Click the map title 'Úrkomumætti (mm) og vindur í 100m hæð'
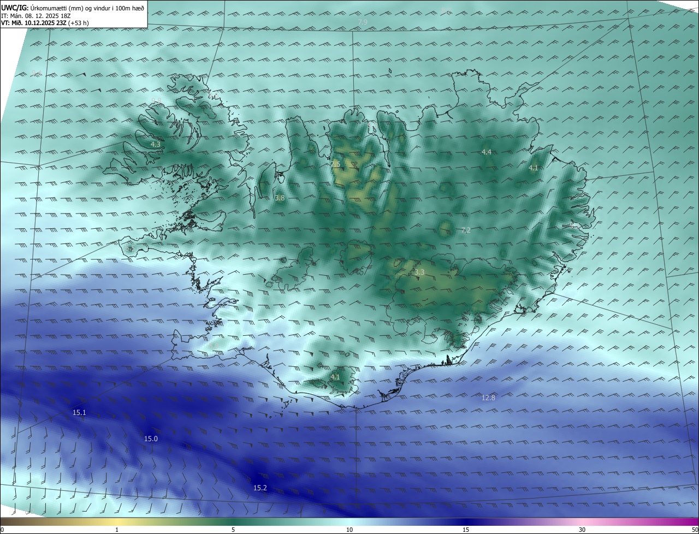The image size is (699, 534). coord(87,8)
